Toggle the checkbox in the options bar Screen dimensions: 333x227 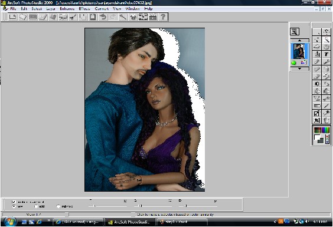pyautogui.click(x=14, y=202)
